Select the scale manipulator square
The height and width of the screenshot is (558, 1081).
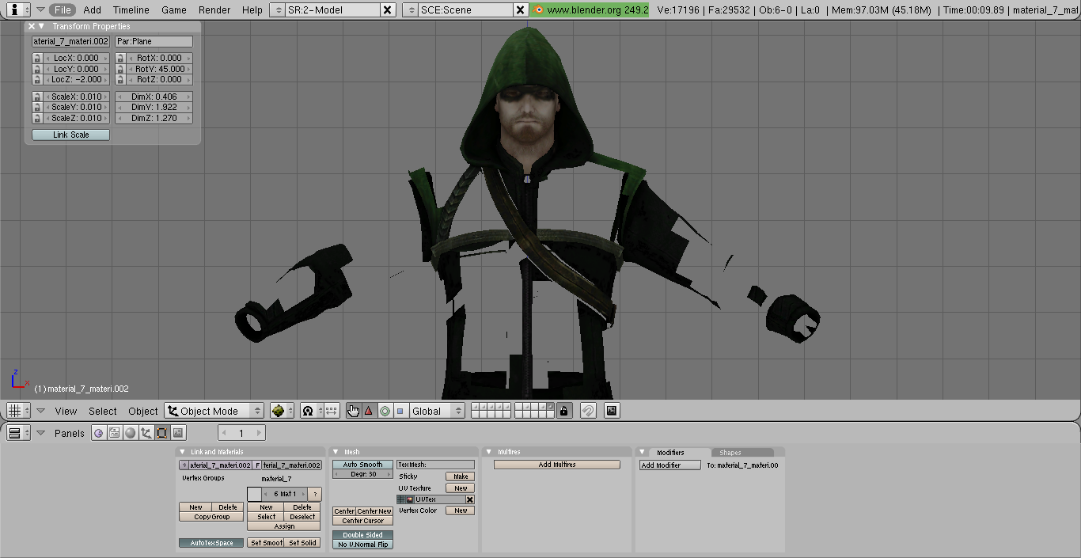click(400, 411)
